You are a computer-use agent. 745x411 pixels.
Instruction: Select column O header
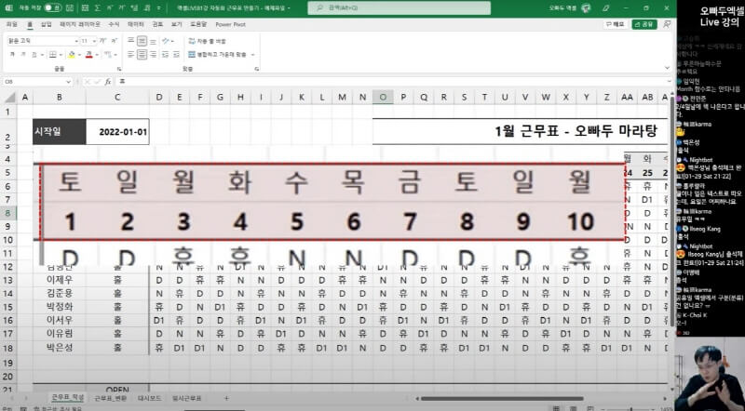click(383, 98)
